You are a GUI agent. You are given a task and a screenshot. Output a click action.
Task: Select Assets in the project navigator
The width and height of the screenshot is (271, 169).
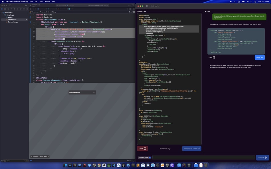(10, 17)
